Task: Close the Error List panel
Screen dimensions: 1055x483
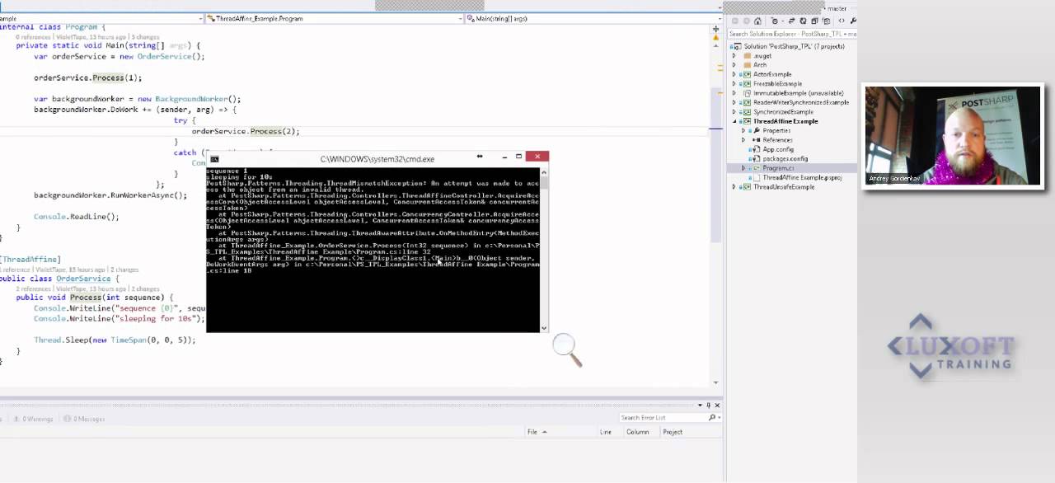Action: click(717, 405)
